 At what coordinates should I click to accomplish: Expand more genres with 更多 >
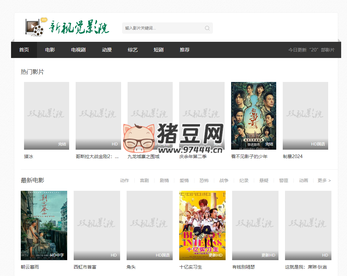click(324, 180)
